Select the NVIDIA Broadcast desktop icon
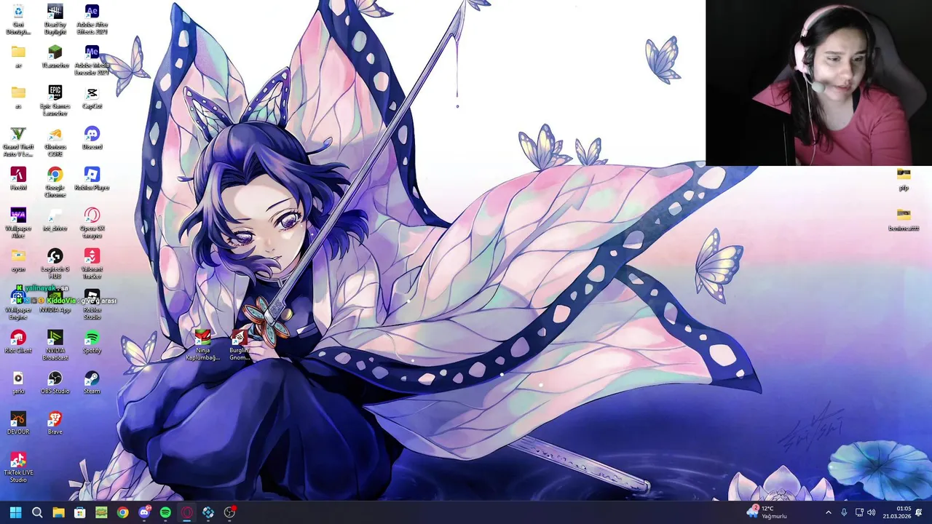Screen dimensions: 932x524 coord(55,346)
